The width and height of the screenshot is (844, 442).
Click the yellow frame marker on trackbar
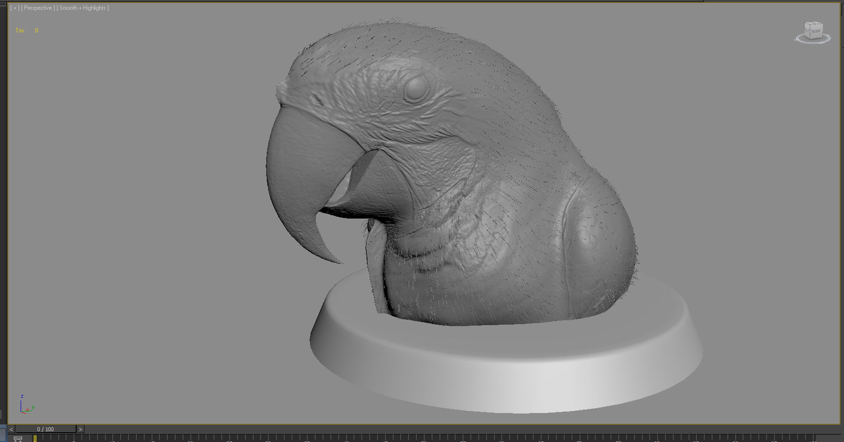pyautogui.click(x=35, y=438)
